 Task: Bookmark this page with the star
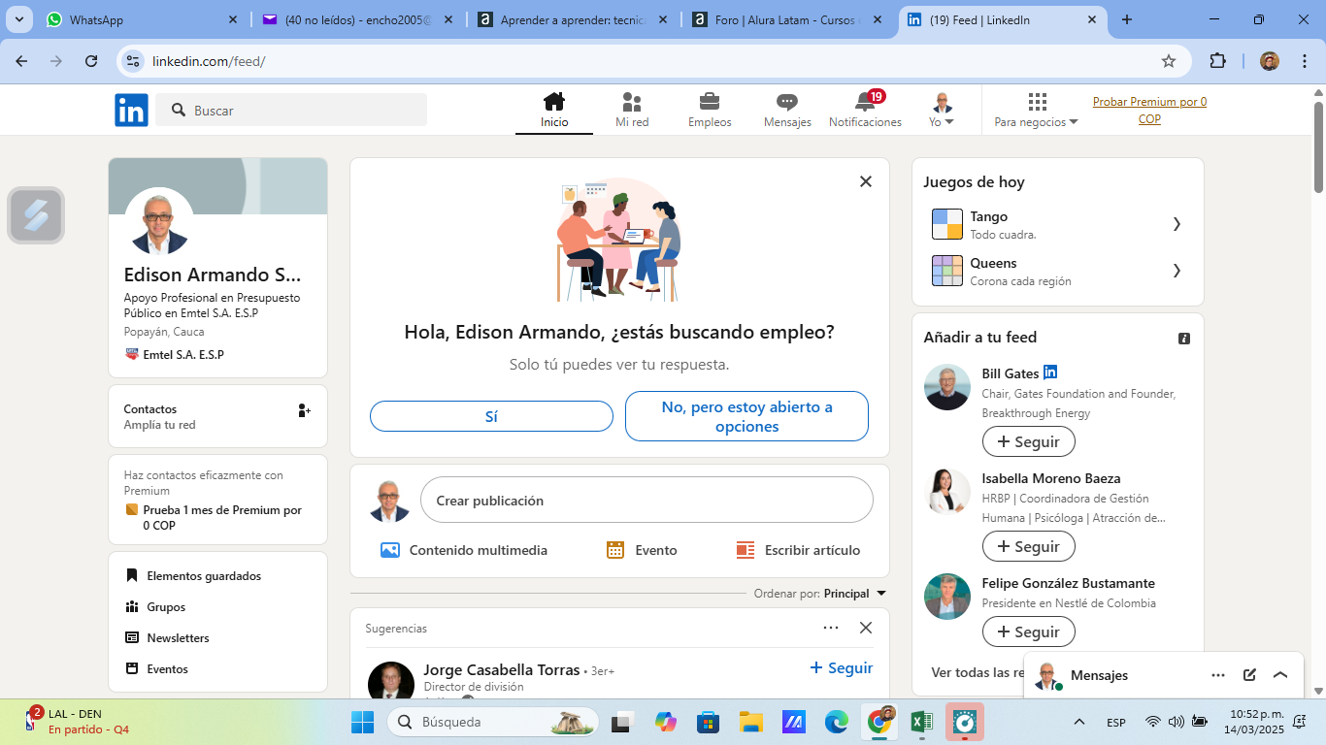(1169, 61)
